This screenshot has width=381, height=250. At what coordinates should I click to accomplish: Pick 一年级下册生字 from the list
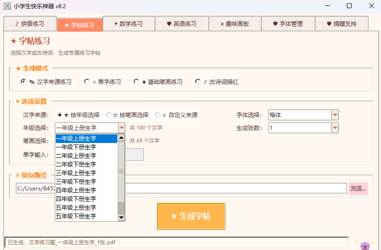coord(86,147)
